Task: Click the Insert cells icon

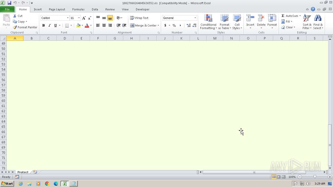Action: pos(250,18)
